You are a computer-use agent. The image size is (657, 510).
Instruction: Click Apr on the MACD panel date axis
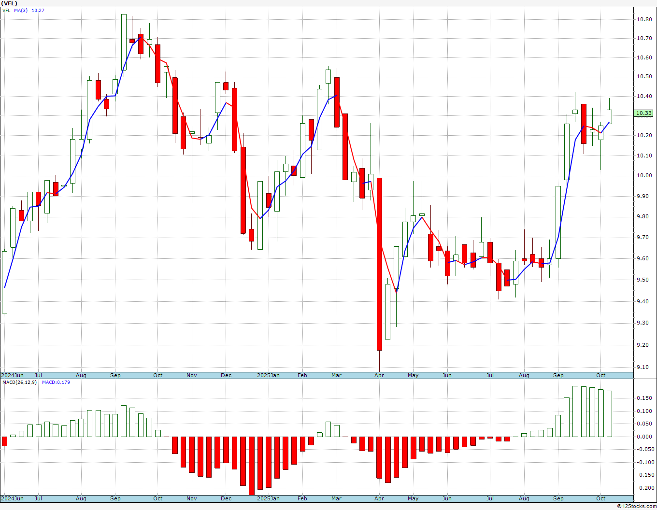pos(379,498)
